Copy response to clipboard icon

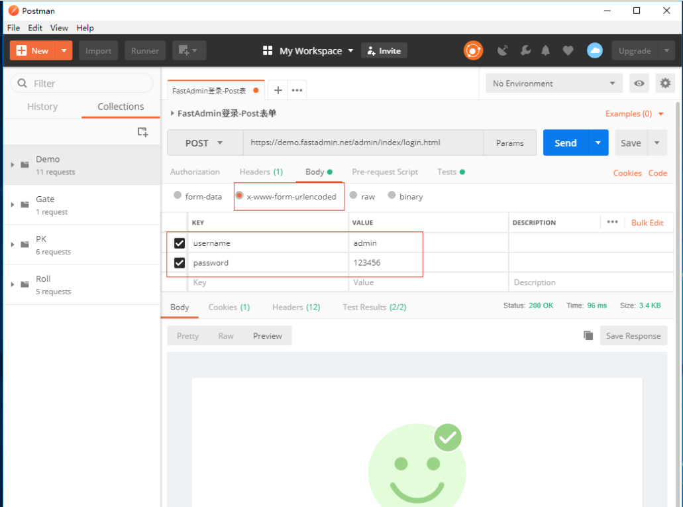[x=588, y=335]
